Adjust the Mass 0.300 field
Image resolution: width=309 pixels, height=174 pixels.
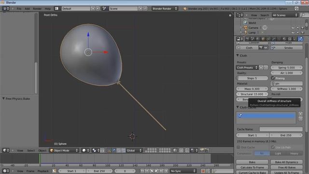252,89
